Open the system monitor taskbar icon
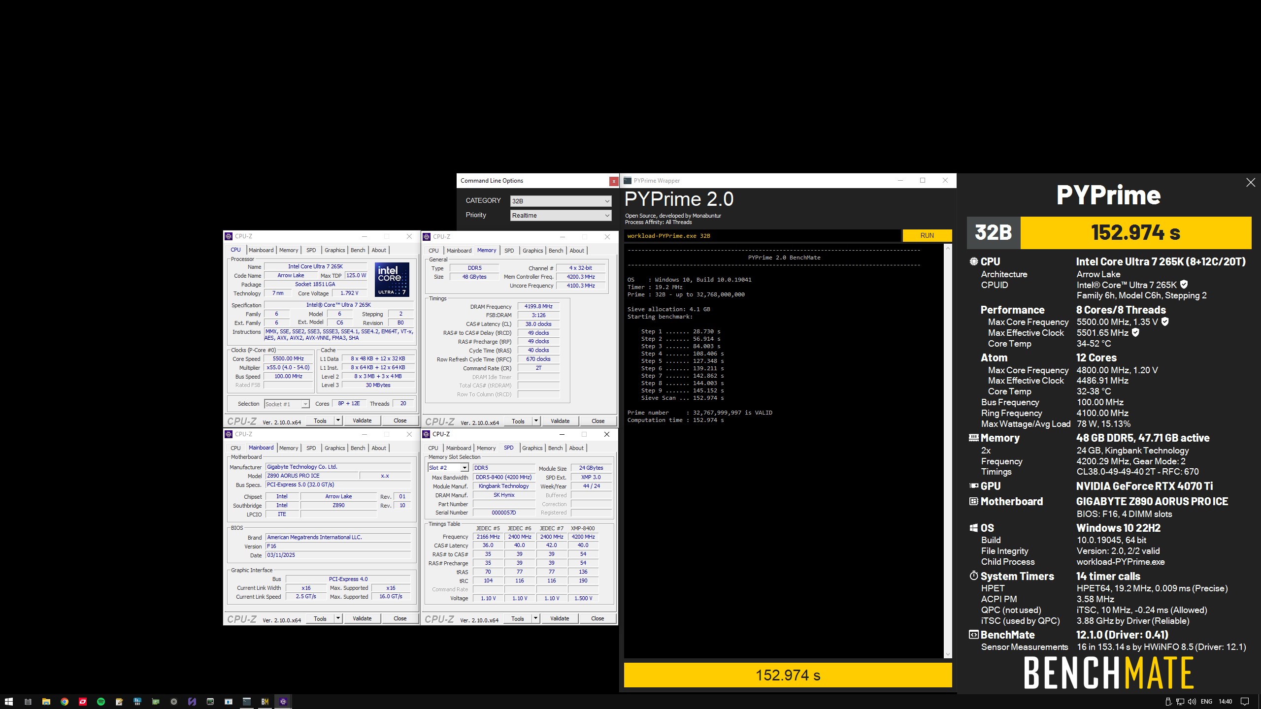 (210, 702)
